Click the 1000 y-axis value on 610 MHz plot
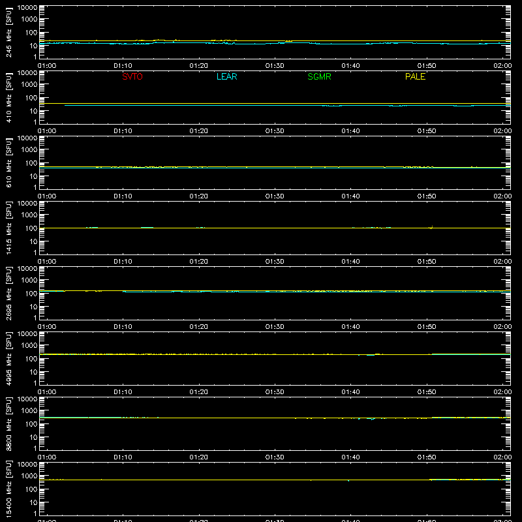Image resolution: width=522 pixels, height=522 pixels. [29, 150]
